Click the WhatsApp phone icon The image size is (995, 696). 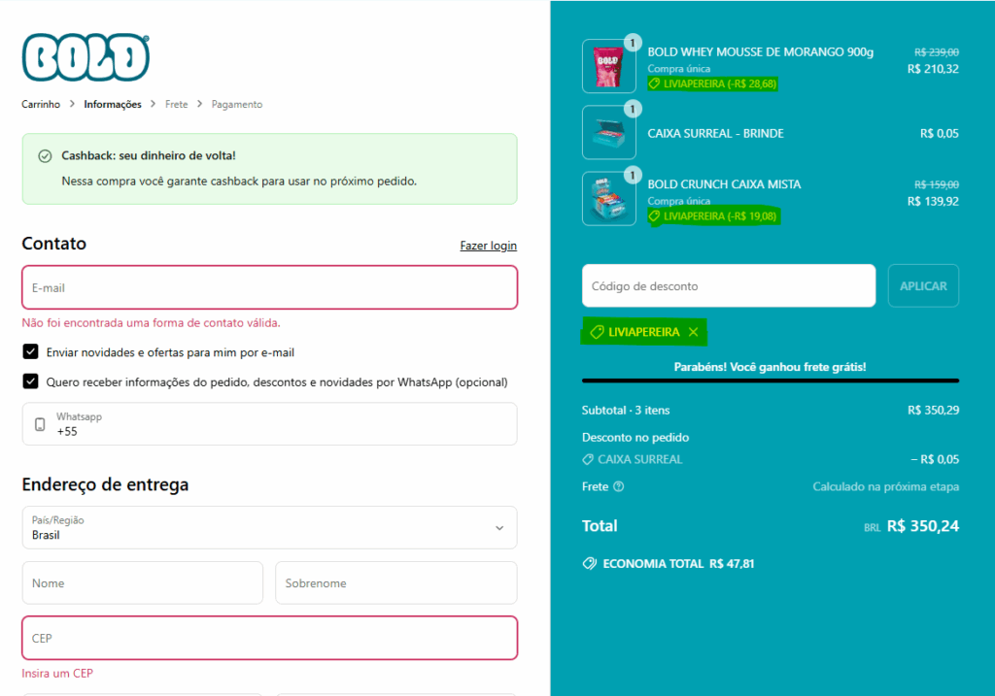pos(40,424)
